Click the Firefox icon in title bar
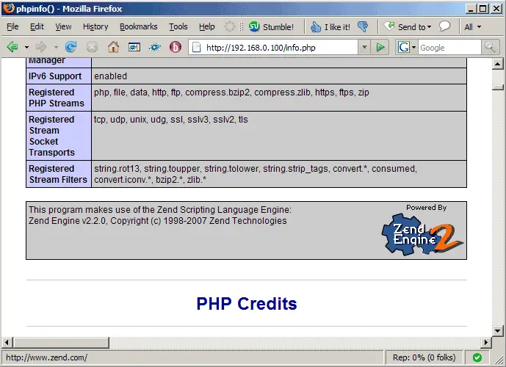The height and width of the screenshot is (367, 506). click(x=9, y=8)
